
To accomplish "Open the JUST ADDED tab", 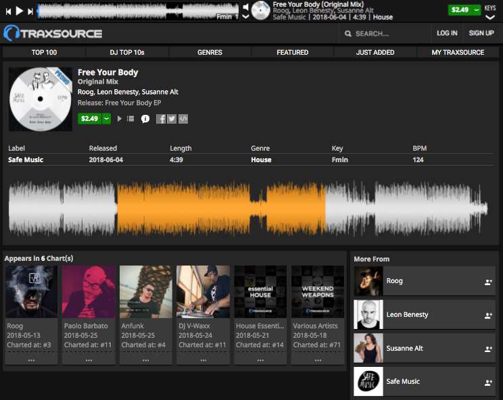I will 375,52.
